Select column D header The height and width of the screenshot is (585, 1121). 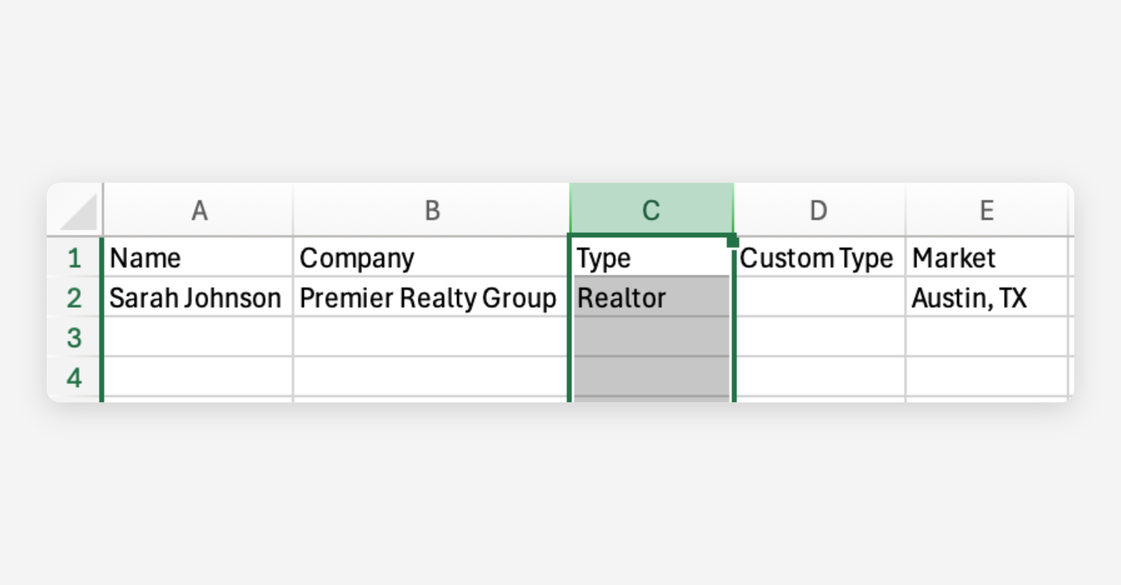coord(818,210)
